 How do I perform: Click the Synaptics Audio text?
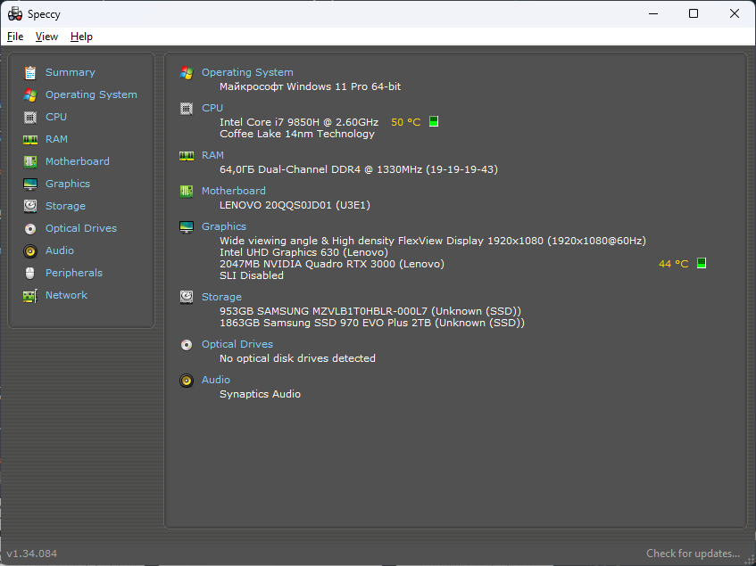coord(260,394)
